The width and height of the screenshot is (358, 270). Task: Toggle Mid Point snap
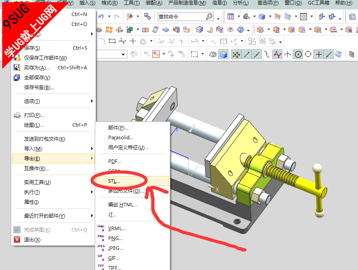click(257, 55)
